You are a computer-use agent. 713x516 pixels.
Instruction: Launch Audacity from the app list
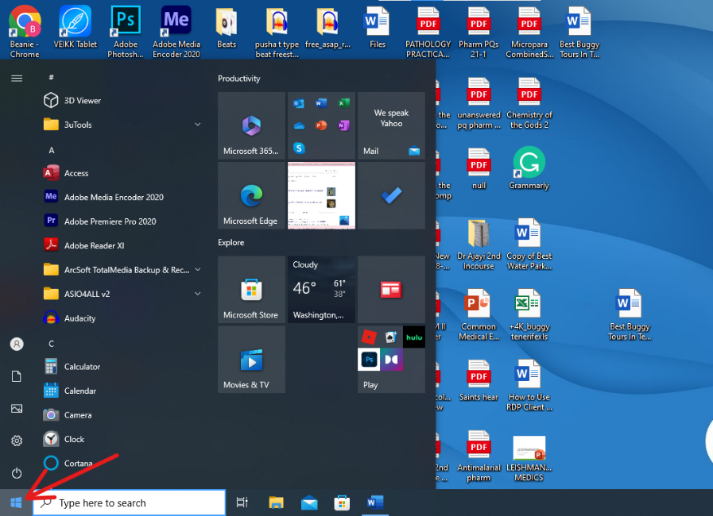pos(122,318)
